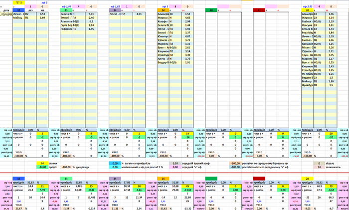Click yellow 74 ставки total cell
Image resolution: width=349 pixels, height=210 pixels.
point(42,163)
